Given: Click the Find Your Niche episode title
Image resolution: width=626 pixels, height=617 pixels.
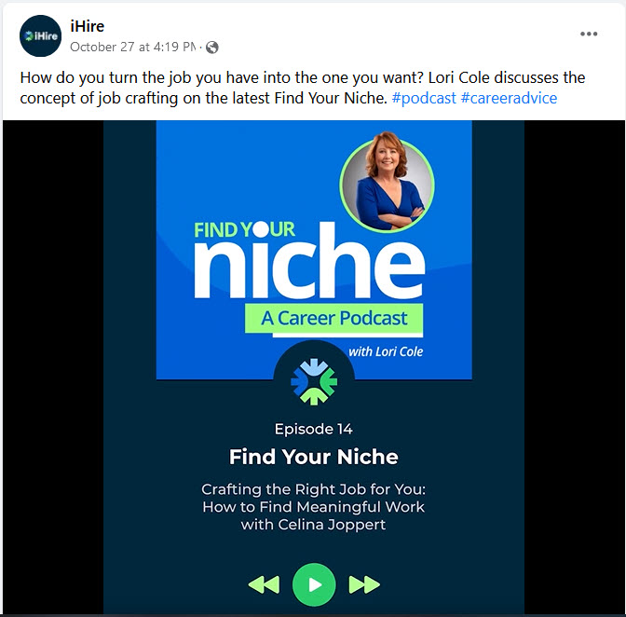Looking at the screenshot, I should coord(314,457).
